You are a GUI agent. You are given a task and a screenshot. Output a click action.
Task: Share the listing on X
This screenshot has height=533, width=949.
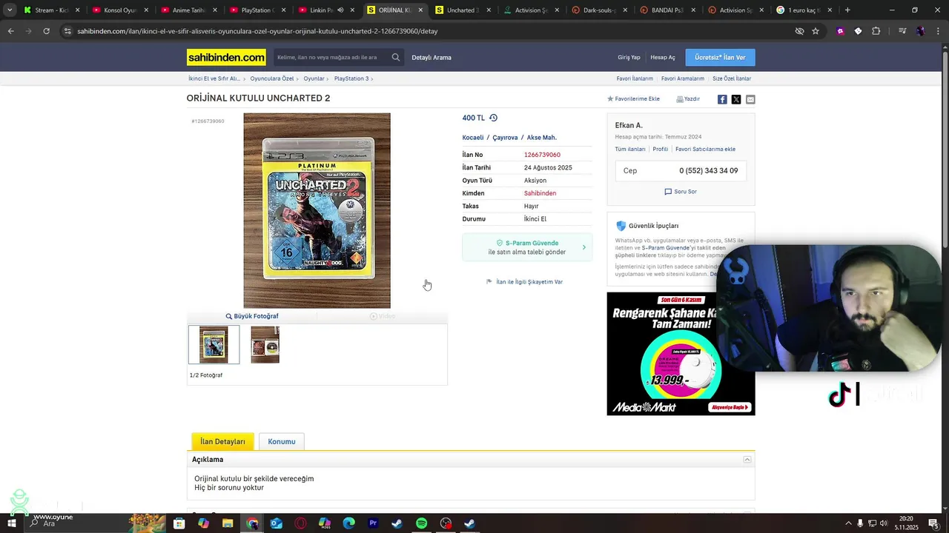coord(736,99)
